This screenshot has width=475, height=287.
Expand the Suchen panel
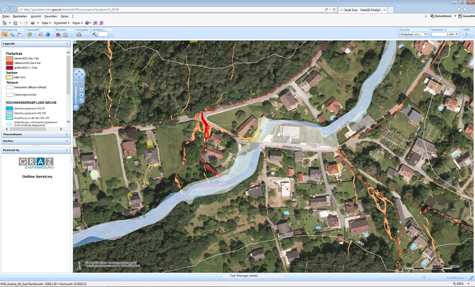pos(36,141)
